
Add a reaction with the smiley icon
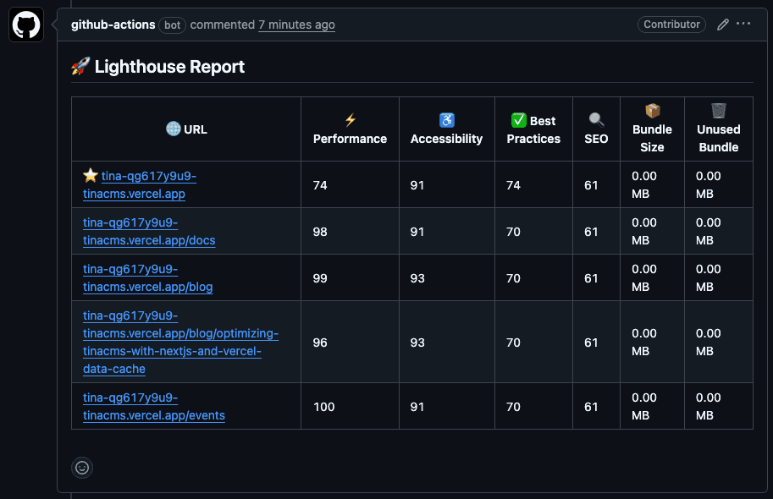(82, 467)
